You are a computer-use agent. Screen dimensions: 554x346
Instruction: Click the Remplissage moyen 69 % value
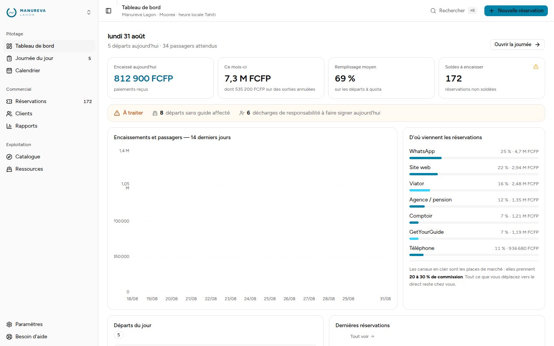tap(345, 78)
